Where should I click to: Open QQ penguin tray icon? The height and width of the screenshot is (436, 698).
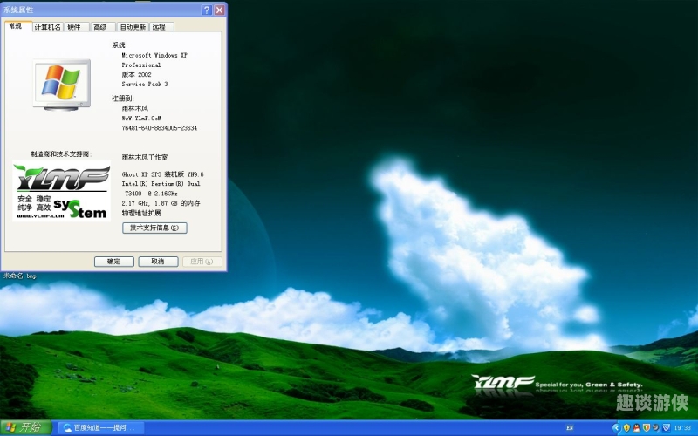click(636, 428)
